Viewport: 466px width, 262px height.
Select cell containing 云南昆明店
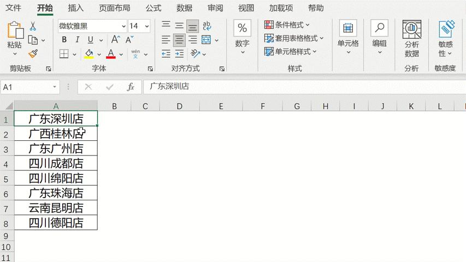[56, 207]
